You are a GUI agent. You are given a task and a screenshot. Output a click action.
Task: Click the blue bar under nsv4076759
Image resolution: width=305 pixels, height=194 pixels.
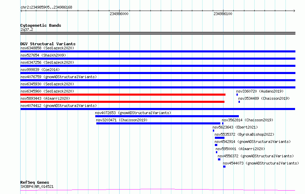click(x=158, y=80)
